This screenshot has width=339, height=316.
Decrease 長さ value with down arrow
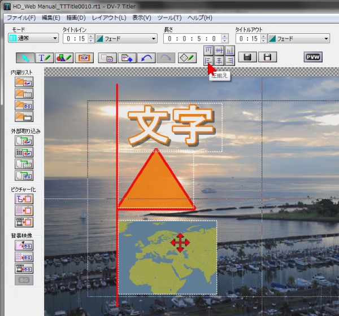(x=225, y=41)
